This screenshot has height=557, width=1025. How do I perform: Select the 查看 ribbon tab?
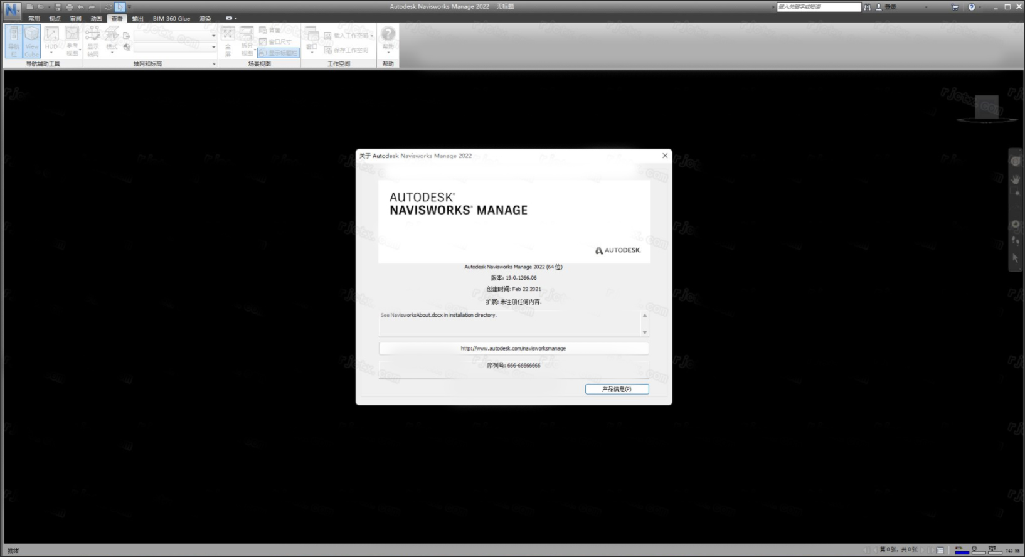117,19
